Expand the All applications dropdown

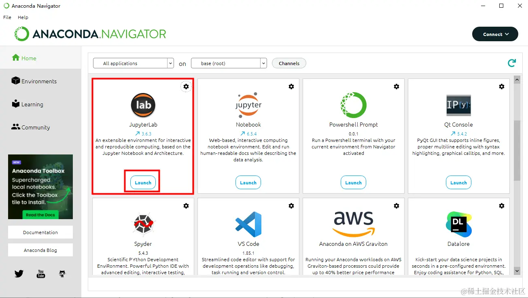tap(133, 63)
